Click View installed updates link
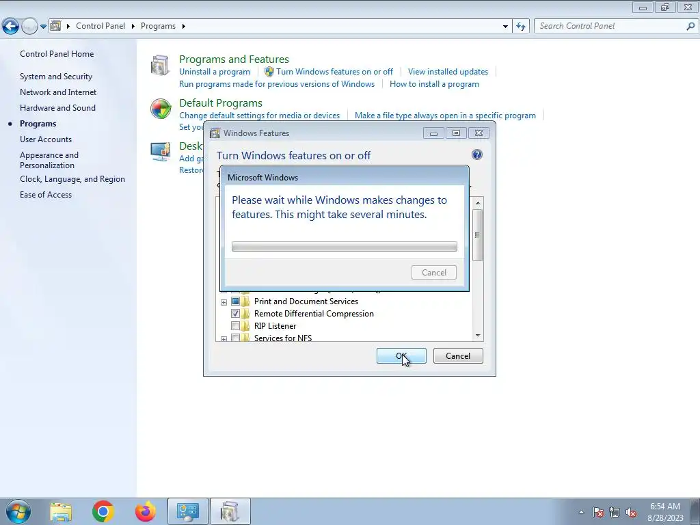 [x=448, y=72]
